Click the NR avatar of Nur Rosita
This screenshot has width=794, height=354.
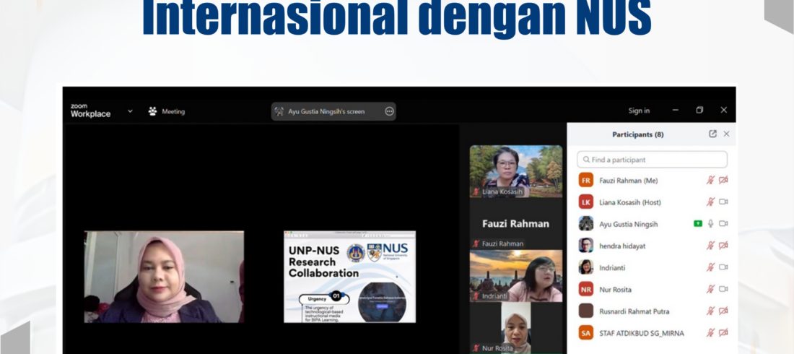coord(586,289)
